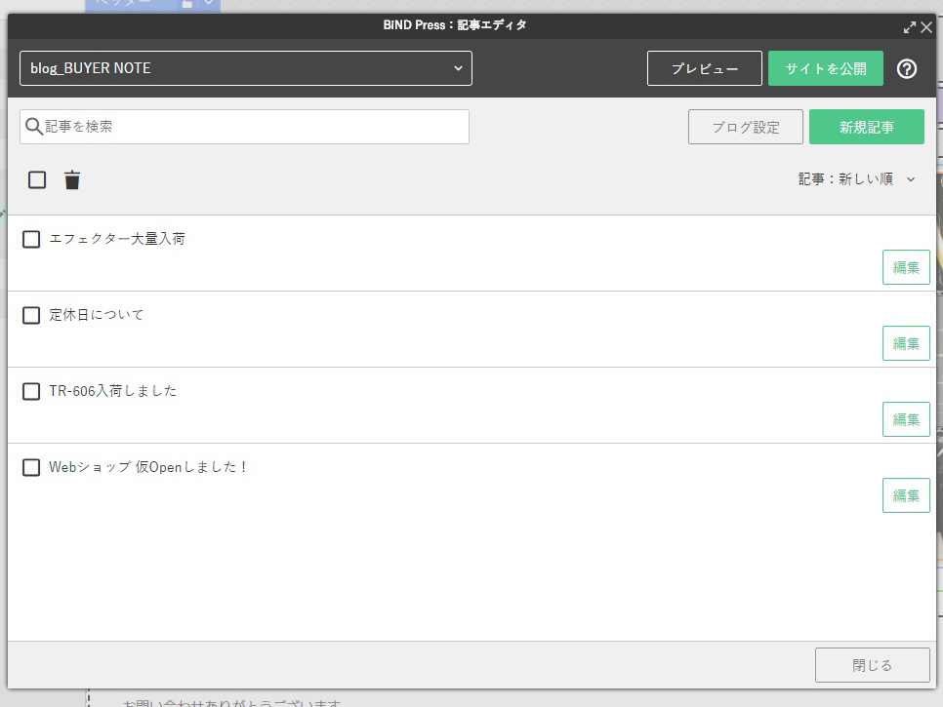Open ブログ設定 blog settings
The width and height of the screenshot is (943, 707).
745,127
